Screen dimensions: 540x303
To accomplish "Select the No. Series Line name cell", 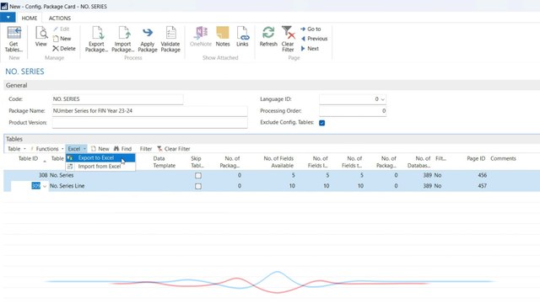I will [x=67, y=186].
